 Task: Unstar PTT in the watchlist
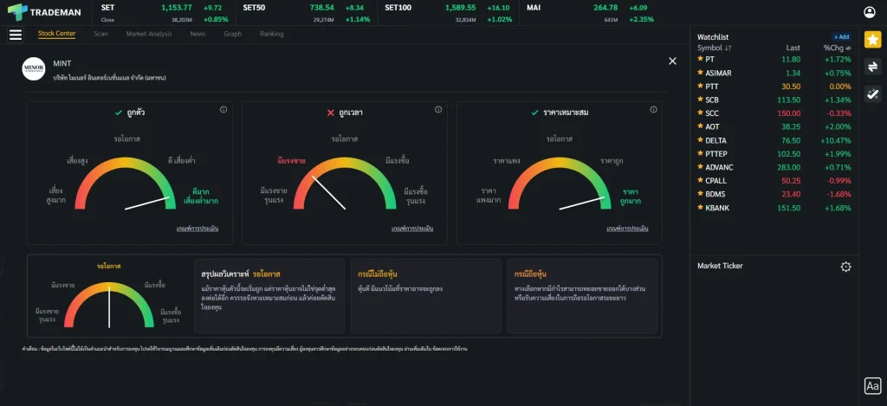[x=701, y=87]
